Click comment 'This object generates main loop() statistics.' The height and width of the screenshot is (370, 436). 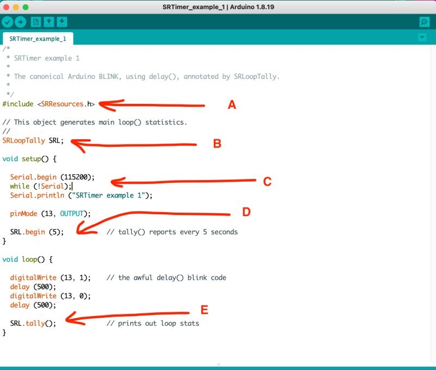(95, 122)
